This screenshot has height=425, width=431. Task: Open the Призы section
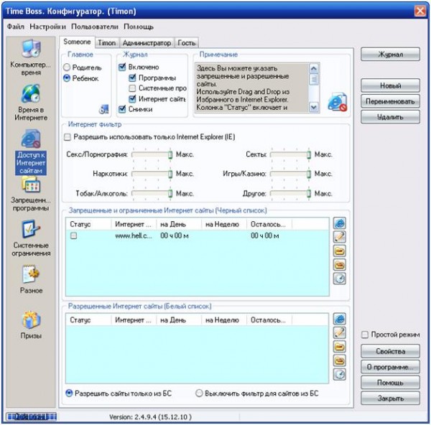coord(31,325)
